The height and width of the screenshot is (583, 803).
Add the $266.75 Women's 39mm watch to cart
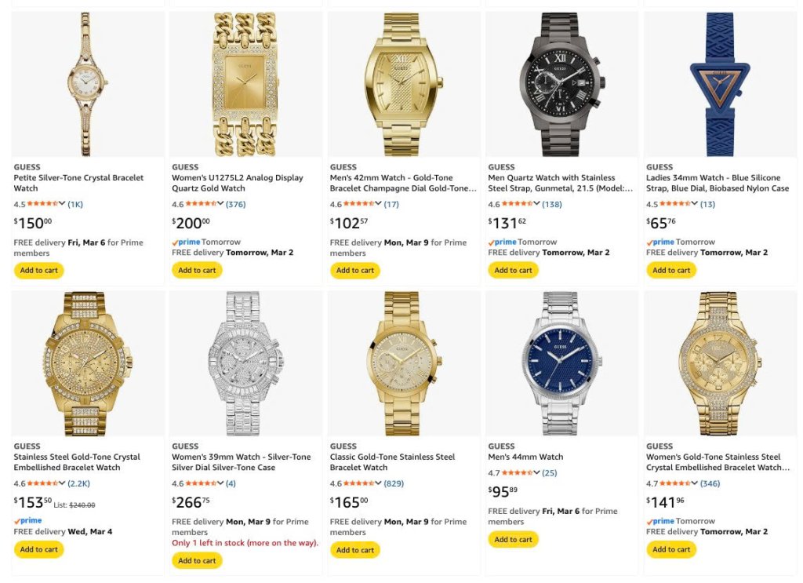(197, 560)
